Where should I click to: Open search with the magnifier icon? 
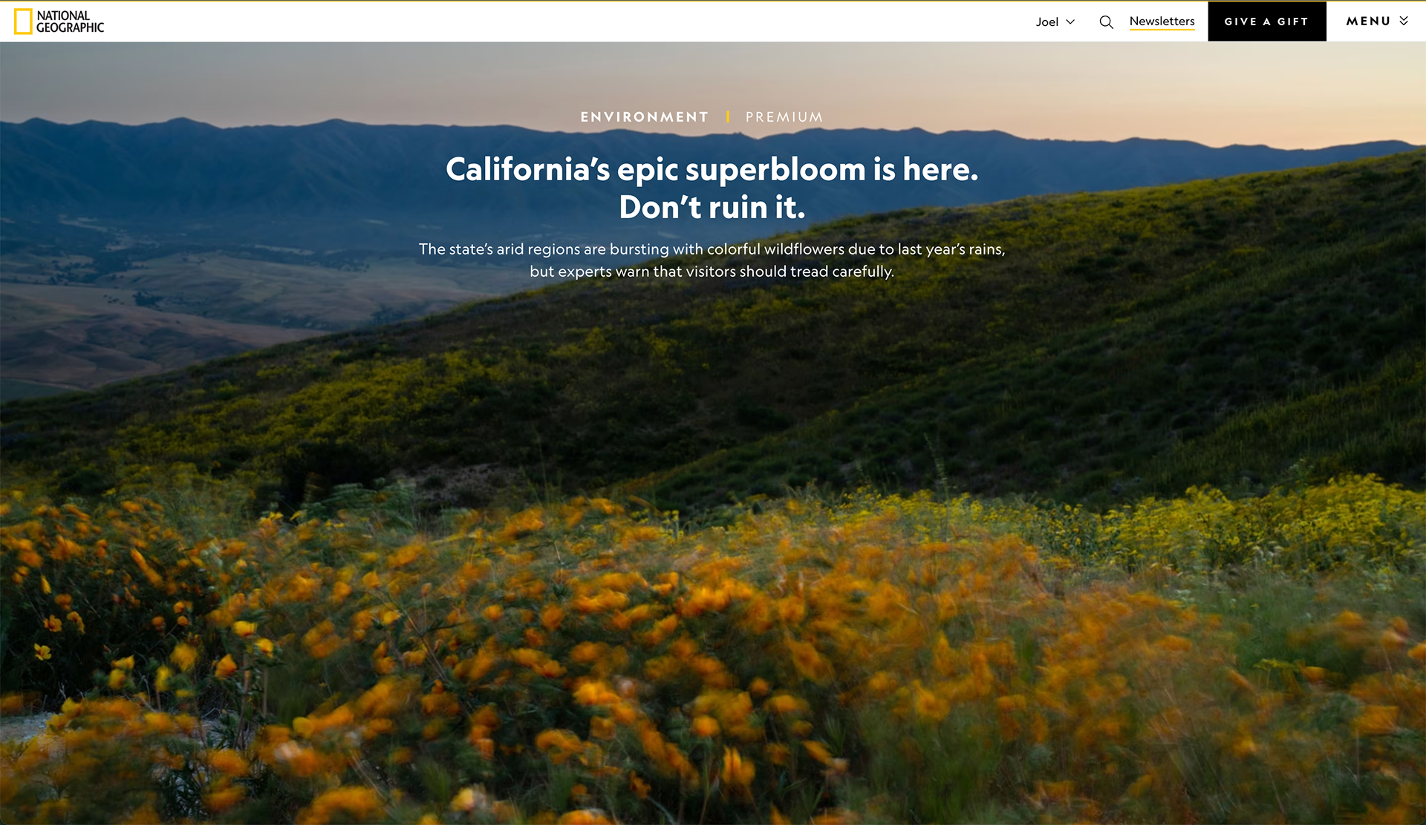pyautogui.click(x=1106, y=22)
